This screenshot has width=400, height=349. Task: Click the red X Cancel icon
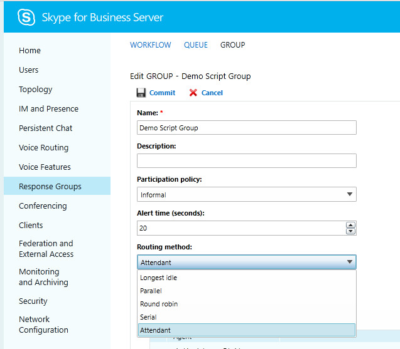(x=193, y=93)
